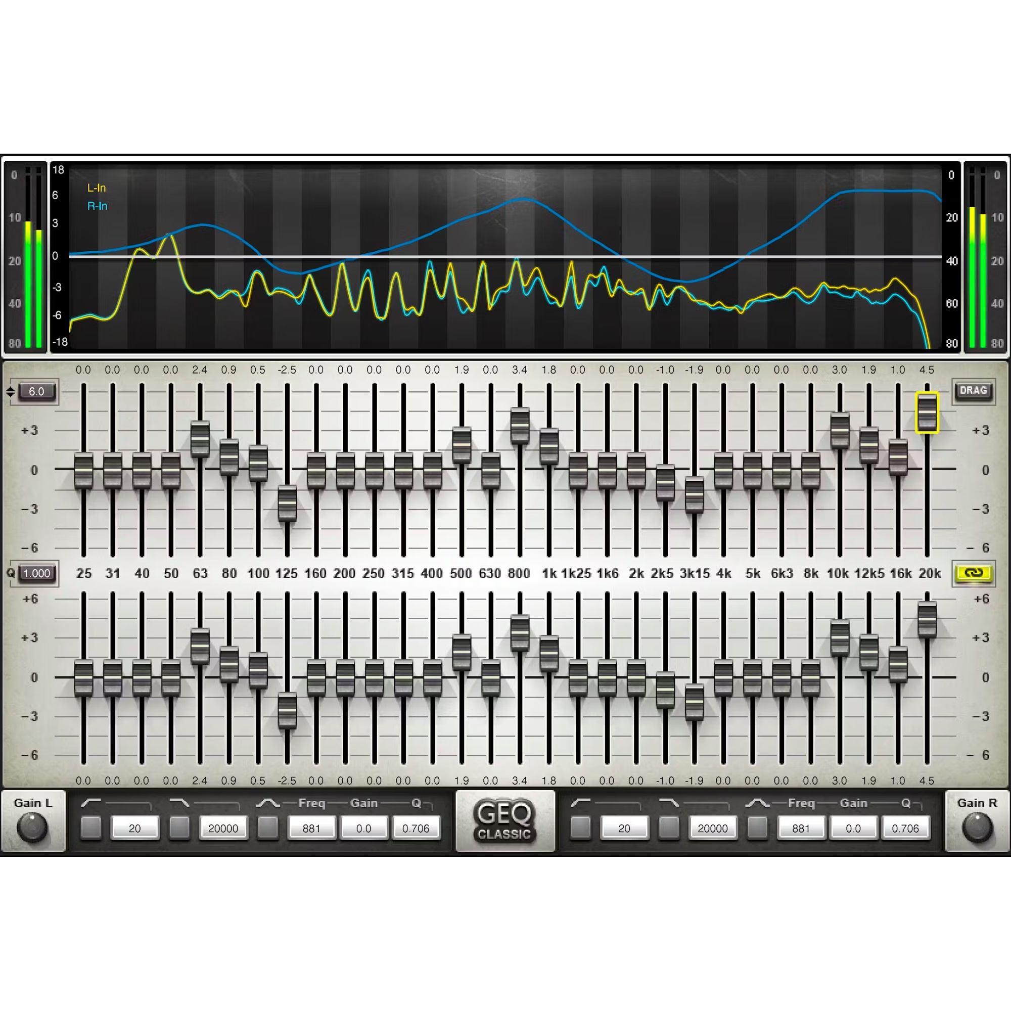Screen dimensions: 1011x1011
Task: Click the right output level meter
Action: tap(978, 256)
